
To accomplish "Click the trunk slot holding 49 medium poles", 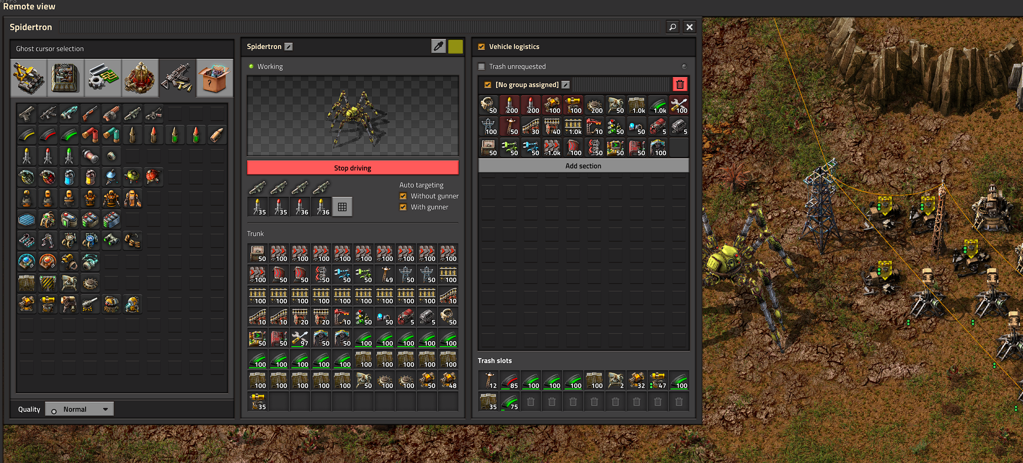I will click(x=385, y=274).
